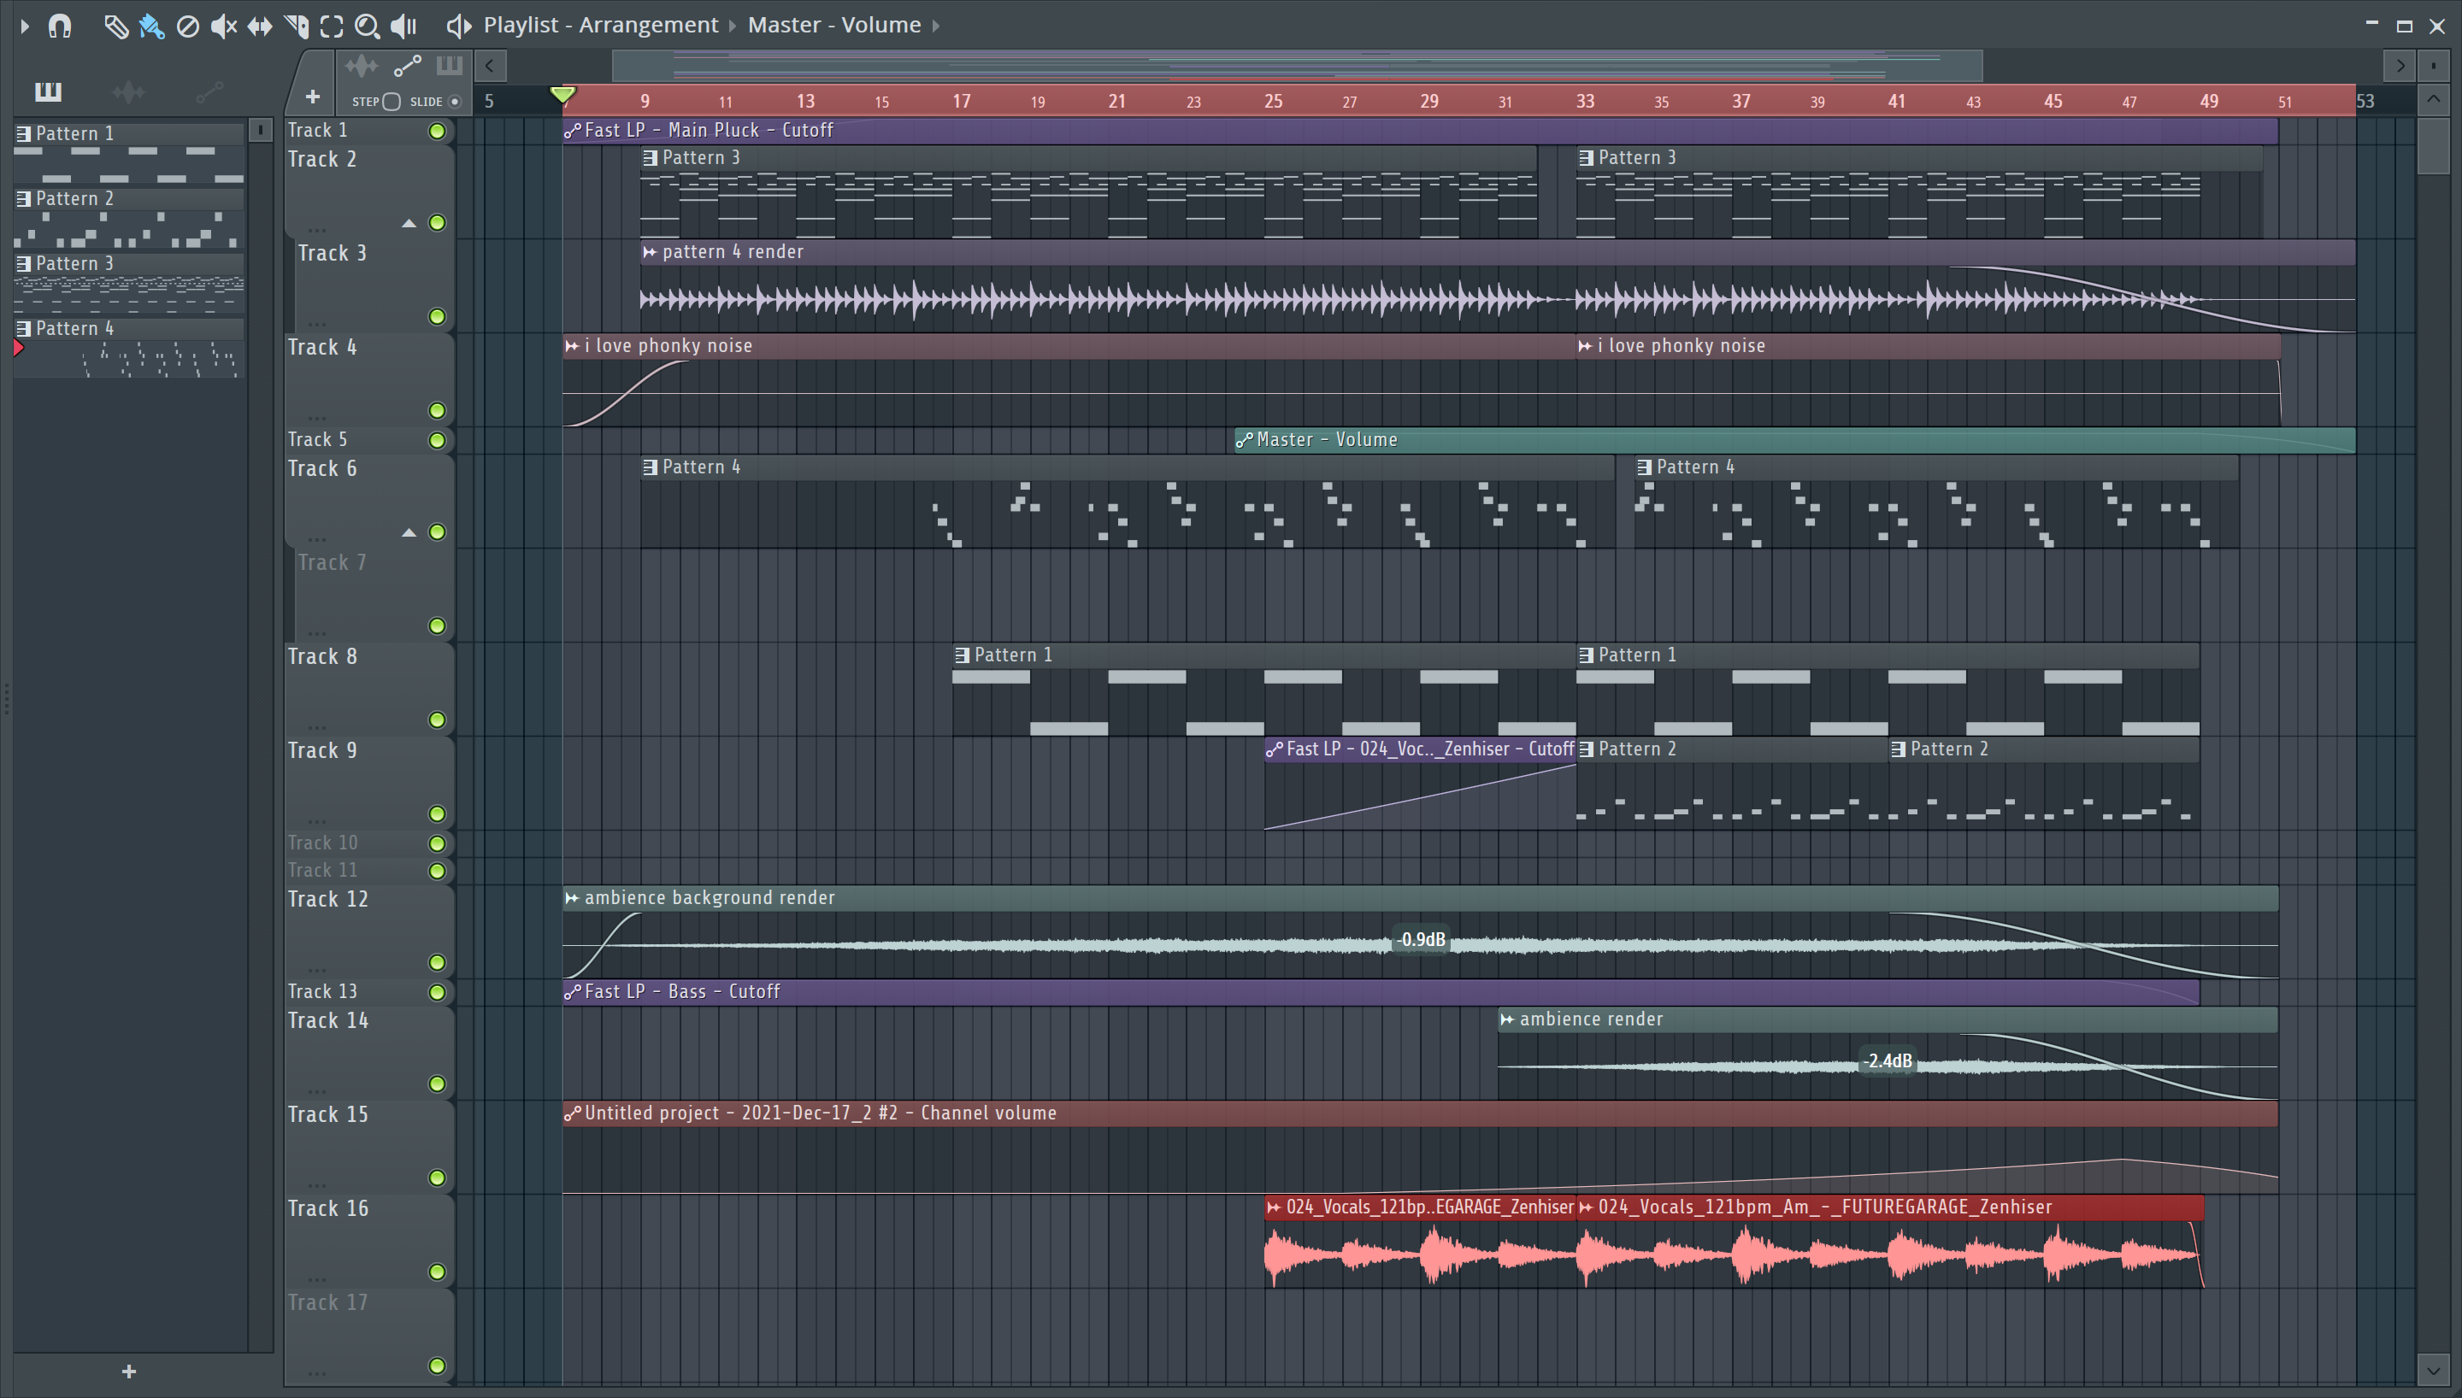This screenshot has height=1398, width=2462.
Task: Select the Mute tool
Action: (223, 26)
